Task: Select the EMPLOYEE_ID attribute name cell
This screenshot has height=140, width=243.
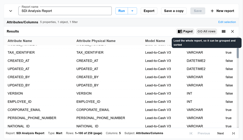Action: (19, 102)
